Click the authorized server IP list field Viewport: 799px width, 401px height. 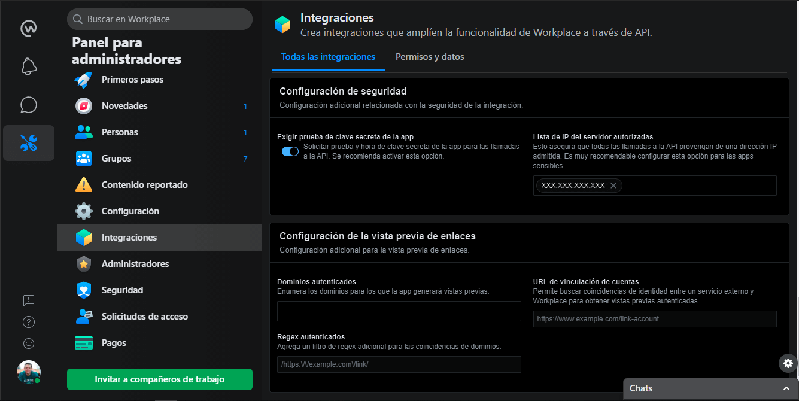655,186
